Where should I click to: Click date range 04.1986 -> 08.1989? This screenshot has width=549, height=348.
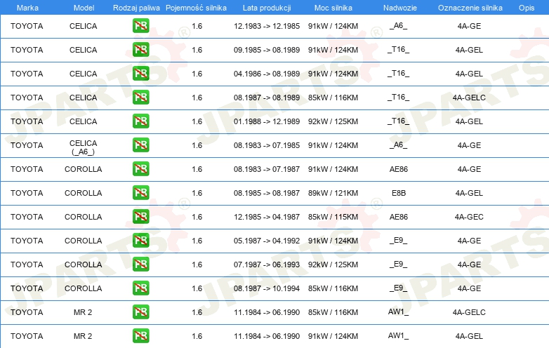(x=267, y=74)
